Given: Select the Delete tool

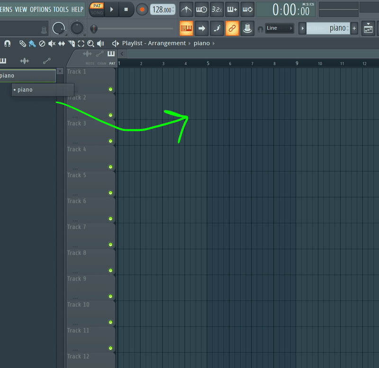Looking at the screenshot, I should pos(42,44).
